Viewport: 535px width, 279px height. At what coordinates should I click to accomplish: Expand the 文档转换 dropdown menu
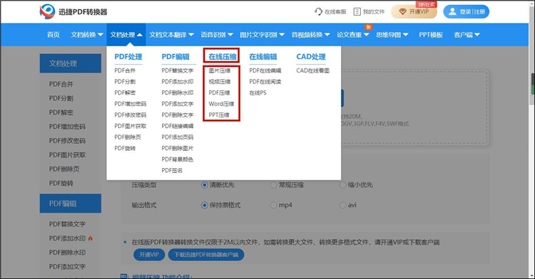pos(87,35)
